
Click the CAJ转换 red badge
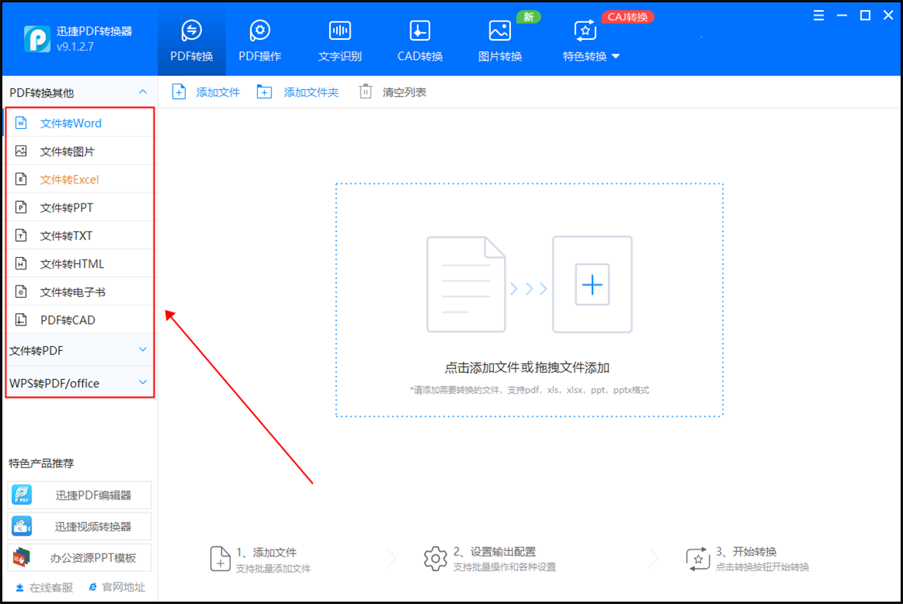point(628,17)
